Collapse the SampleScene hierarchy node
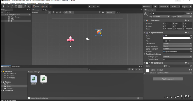193x101 pixels. tap(5, 15)
